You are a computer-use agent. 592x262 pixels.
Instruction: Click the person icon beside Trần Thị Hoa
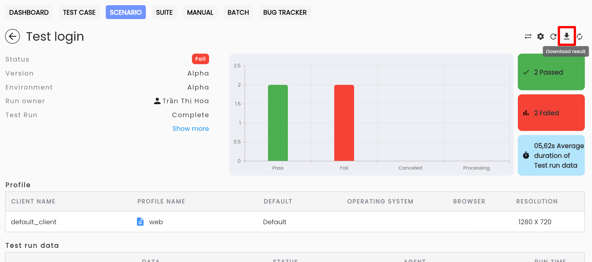coord(157,101)
